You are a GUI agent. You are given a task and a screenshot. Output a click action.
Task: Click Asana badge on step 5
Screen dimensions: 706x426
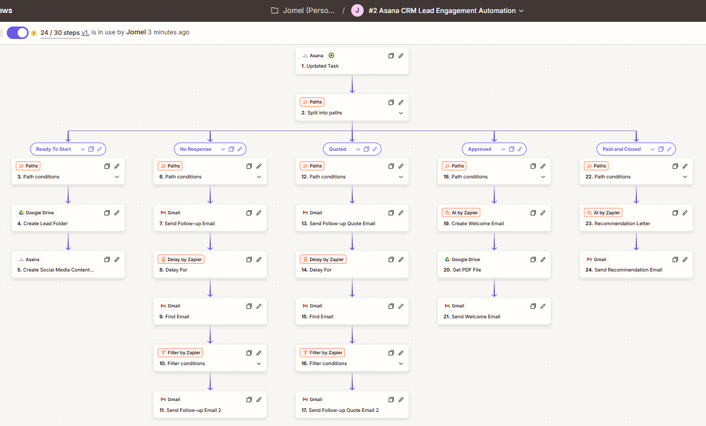(29, 260)
